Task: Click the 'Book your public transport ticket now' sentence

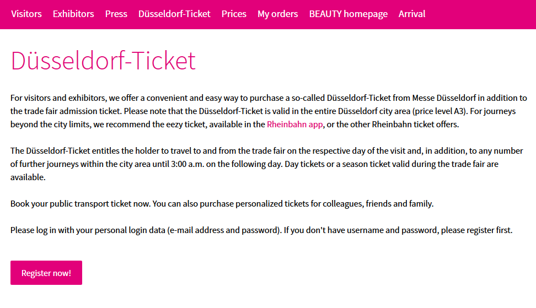Action: [222, 204]
